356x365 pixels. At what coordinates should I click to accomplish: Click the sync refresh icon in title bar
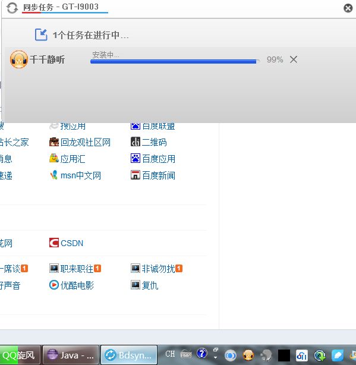click(x=12, y=8)
